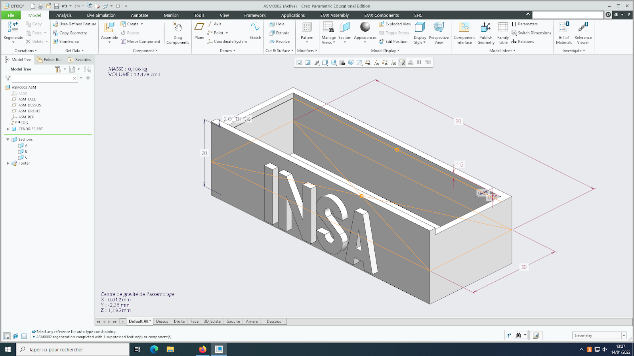Open Firefox from the Windows taskbar

click(x=203, y=349)
